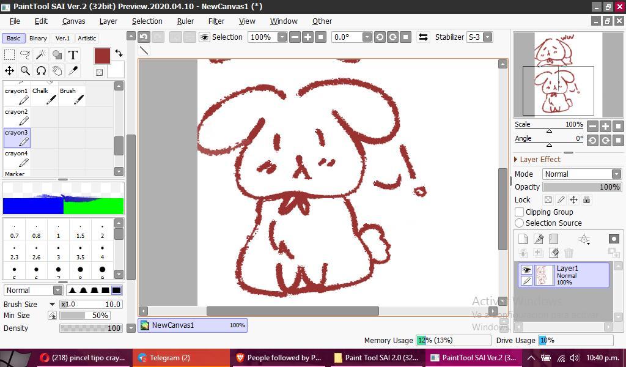Open the layer Mode Normal dropdown
This screenshot has height=367, width=626.
click(616, 174)
